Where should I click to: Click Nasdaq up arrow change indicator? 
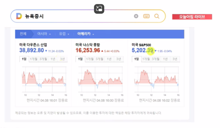(102, 51)
